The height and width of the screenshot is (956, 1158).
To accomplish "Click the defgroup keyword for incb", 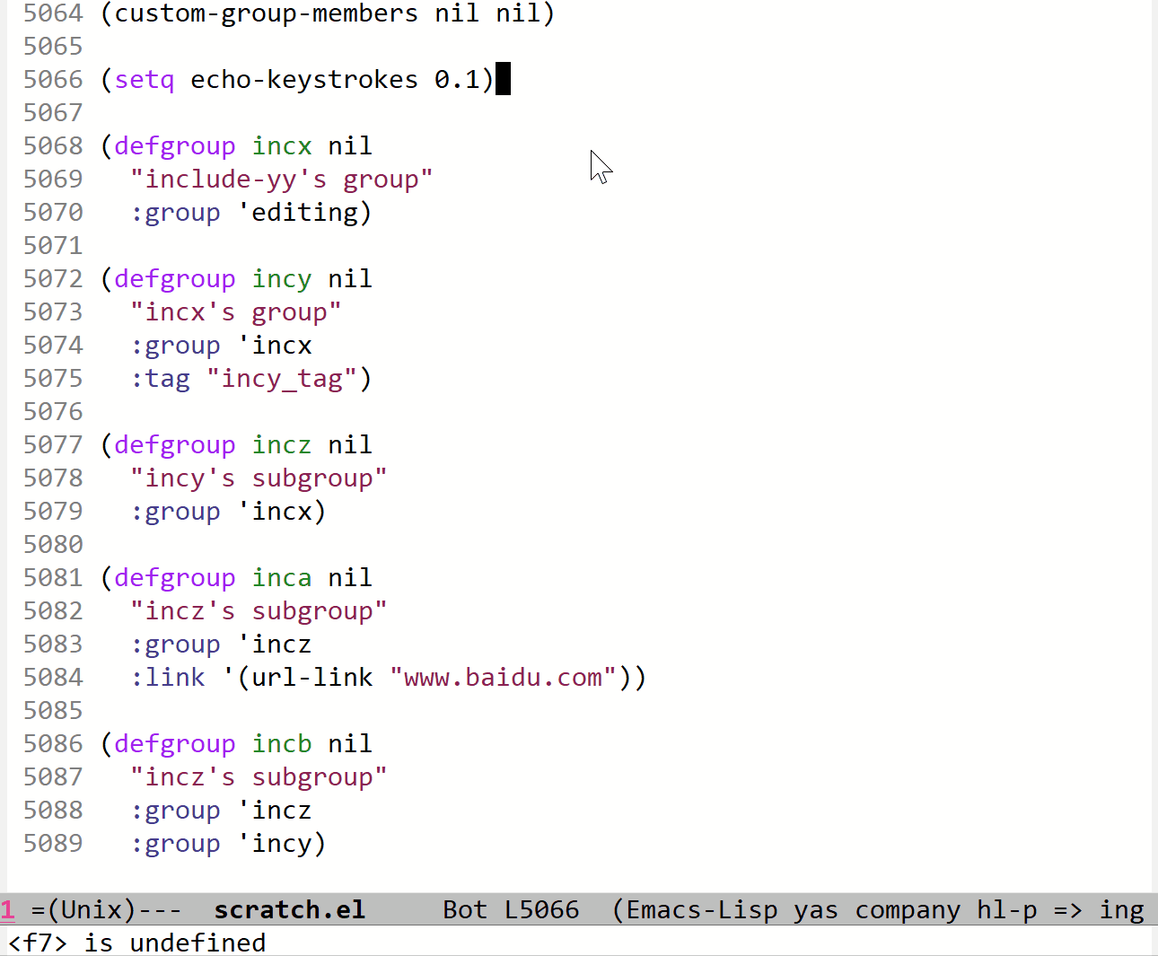I will point(174,743).
